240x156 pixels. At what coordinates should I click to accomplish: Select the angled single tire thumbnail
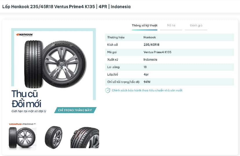[54, 137]
